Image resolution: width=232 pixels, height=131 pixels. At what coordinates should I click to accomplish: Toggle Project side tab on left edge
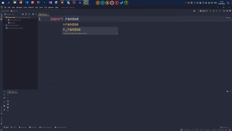pos(1,17)
